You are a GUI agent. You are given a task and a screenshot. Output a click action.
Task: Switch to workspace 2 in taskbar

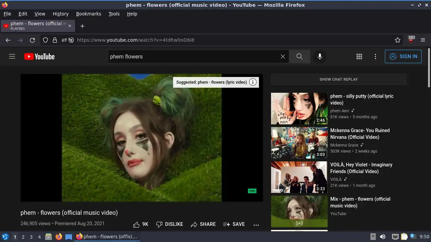click(x=23, y=237)
